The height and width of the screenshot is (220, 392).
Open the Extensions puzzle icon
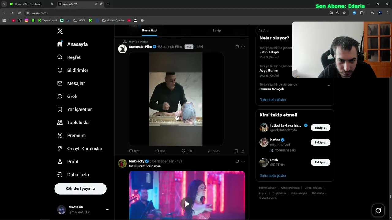tap(362, 13)
